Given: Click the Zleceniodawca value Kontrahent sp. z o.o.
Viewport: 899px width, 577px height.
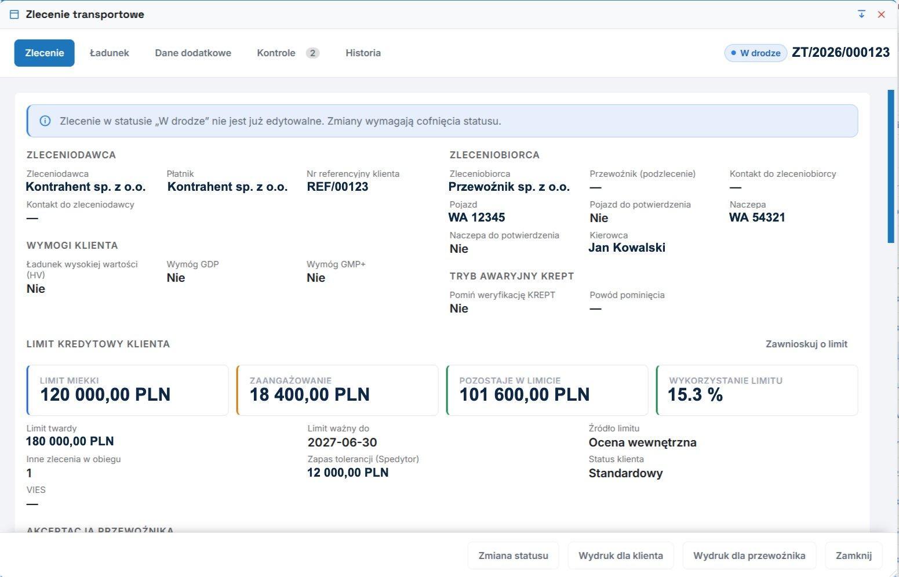Looking at the screenshot, I should [x=86, y=187].
